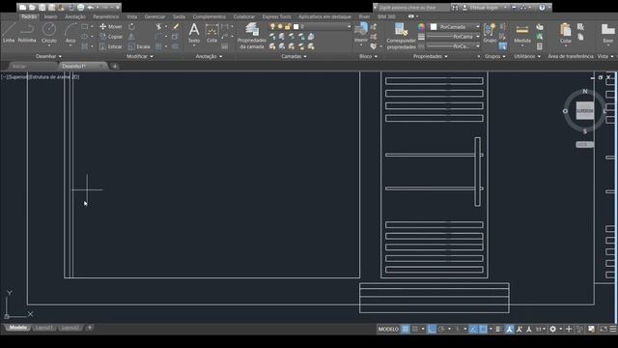Click the Modelo tab at bottom
Viewport: 618px width, 348px height.
tap(18, 328)
